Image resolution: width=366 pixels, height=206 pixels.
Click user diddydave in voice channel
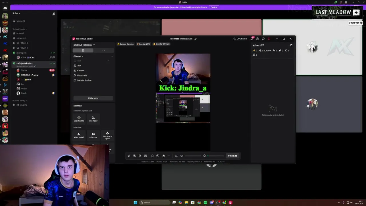[35, 75]
